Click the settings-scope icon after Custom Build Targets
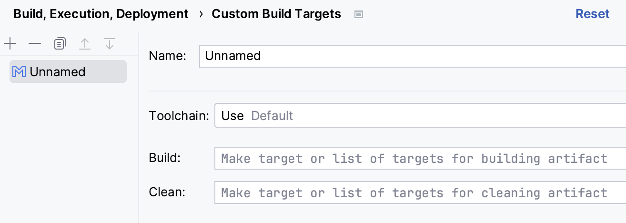The width and height of the screenshot is (626, 223). (359, 14)
